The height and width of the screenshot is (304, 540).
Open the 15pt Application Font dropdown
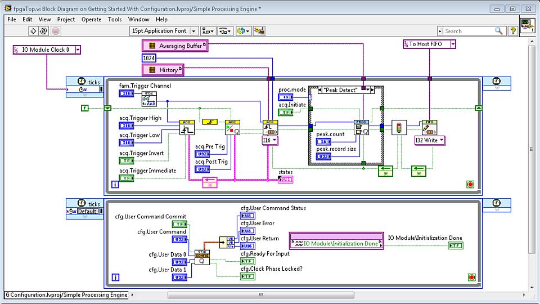(164, 31)
